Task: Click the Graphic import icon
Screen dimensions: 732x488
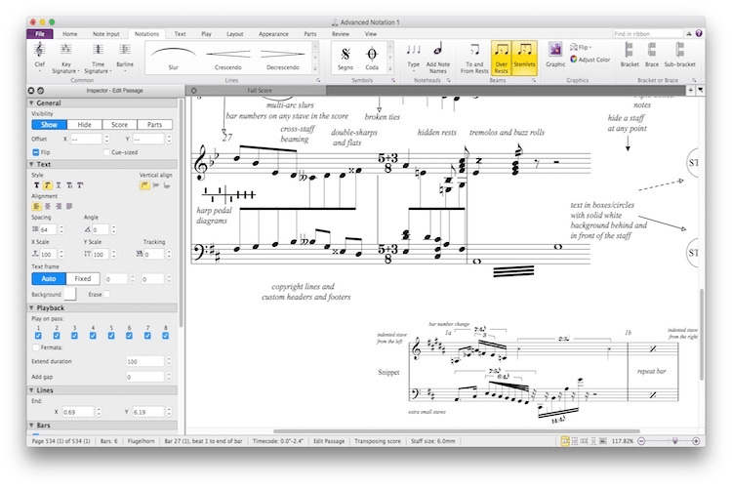Action: [555, 54]
